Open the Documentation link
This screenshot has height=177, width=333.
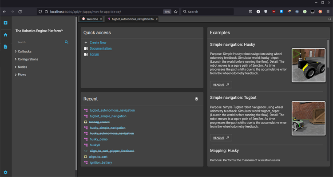point(101,48)
